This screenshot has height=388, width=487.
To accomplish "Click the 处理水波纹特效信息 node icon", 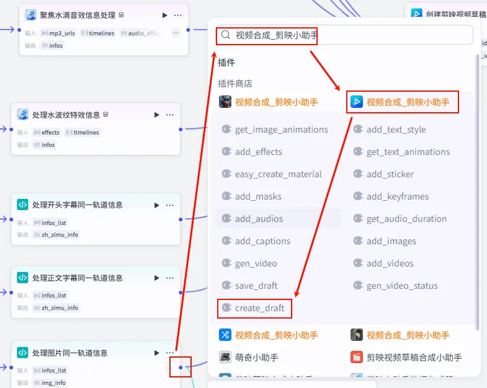I will click(x=23, y=115).
